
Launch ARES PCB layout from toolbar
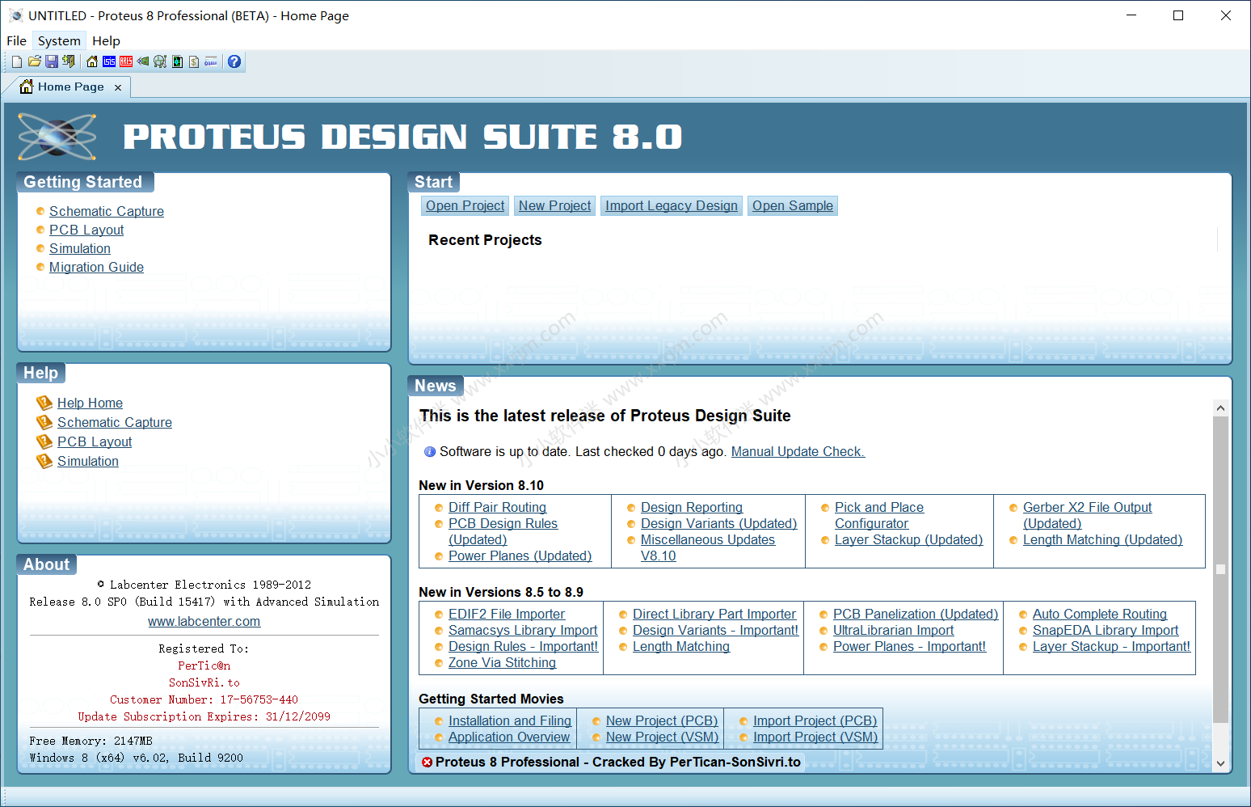coord(126,61)
